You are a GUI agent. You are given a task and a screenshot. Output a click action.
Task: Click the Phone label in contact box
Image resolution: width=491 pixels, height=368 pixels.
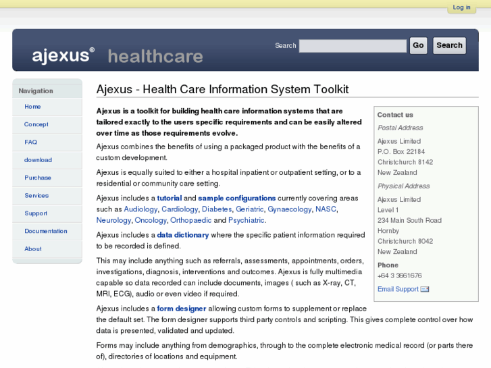coord(388,265)
